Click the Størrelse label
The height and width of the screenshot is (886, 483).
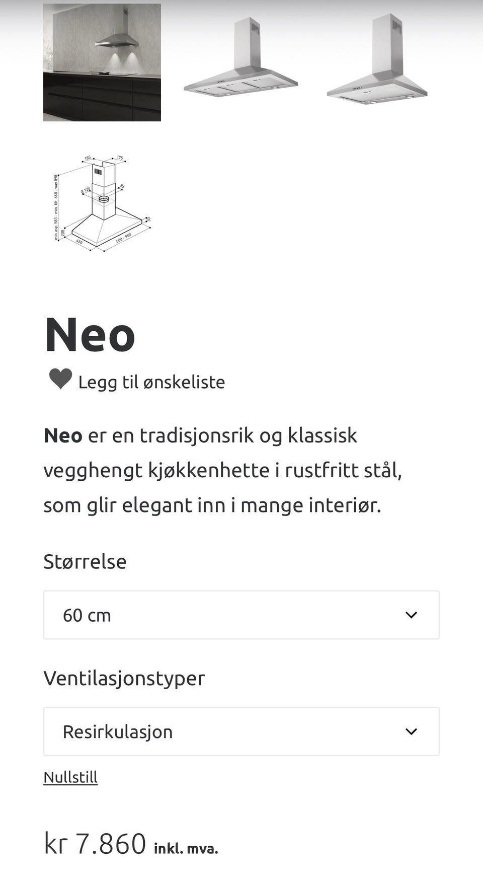[x=85, y=561]
